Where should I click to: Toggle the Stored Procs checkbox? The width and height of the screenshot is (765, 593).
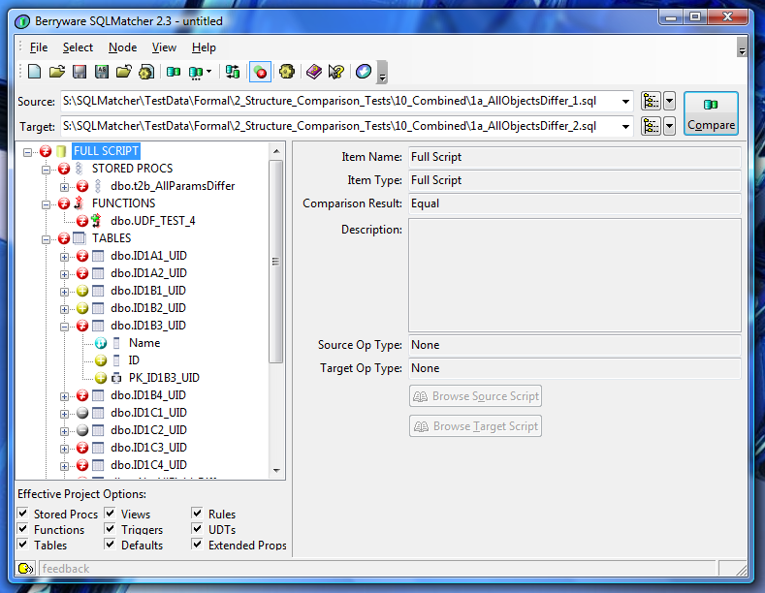tap(23, 513)
